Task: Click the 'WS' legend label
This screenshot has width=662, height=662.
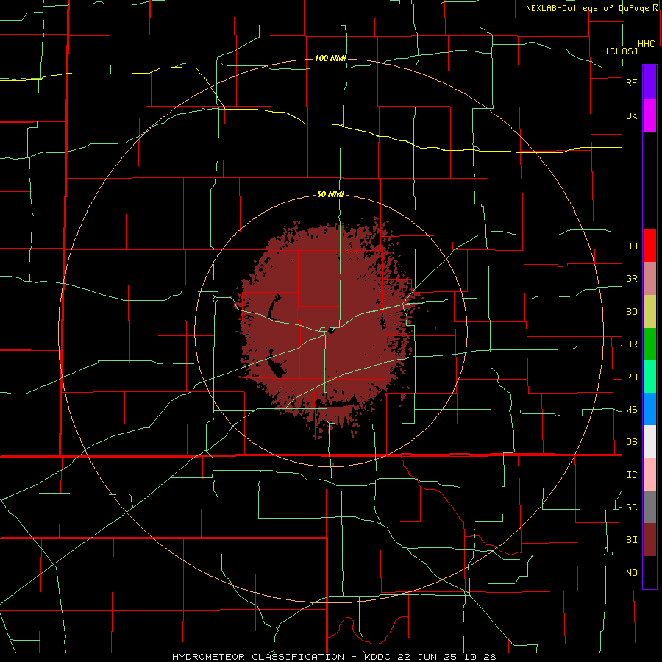Action: point(632,410)
